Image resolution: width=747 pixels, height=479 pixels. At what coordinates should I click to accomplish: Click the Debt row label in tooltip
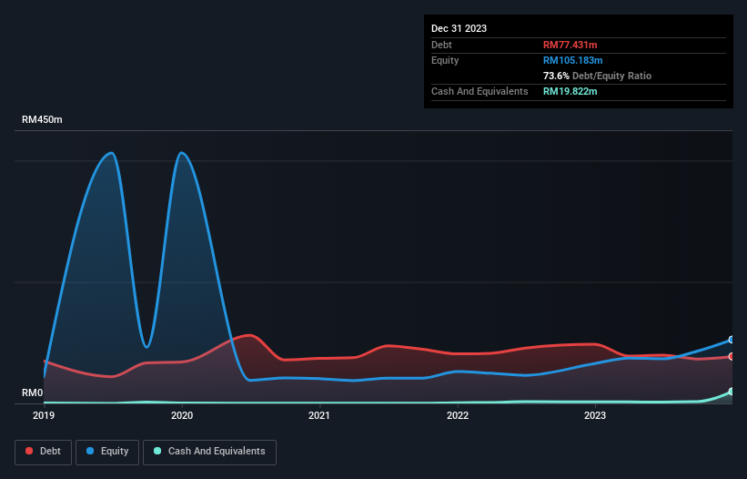click(441, 45)
